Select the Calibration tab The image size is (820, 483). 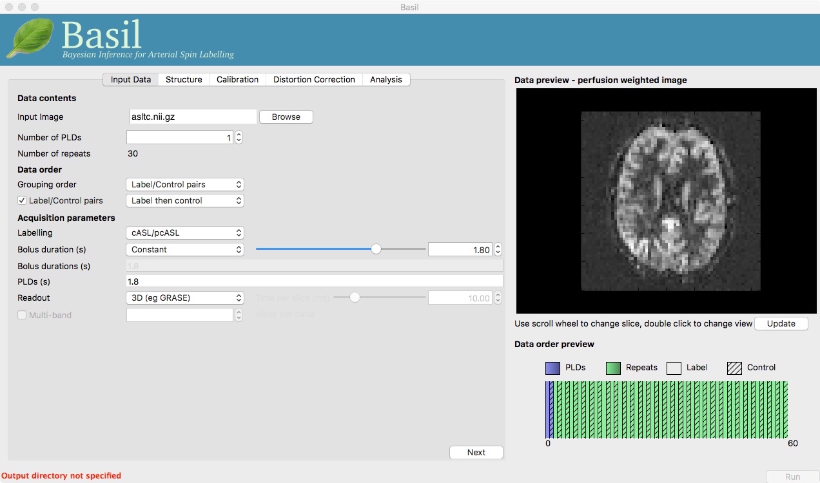[x=237, y=79]
